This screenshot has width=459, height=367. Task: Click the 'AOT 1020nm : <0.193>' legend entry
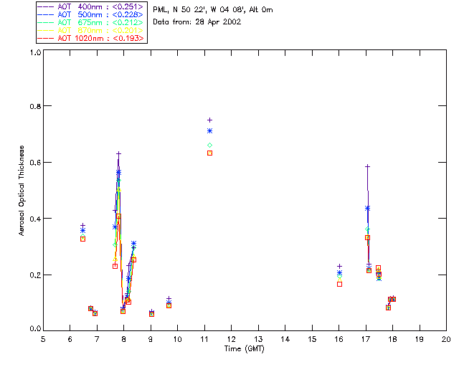tap(90, 38)
